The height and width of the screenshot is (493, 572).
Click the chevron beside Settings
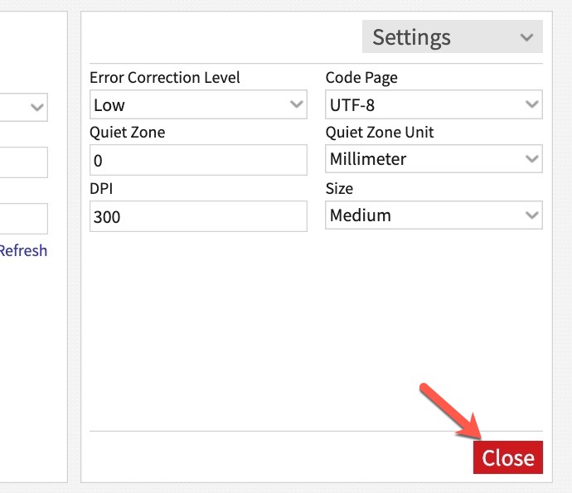(x=526, y=38)
